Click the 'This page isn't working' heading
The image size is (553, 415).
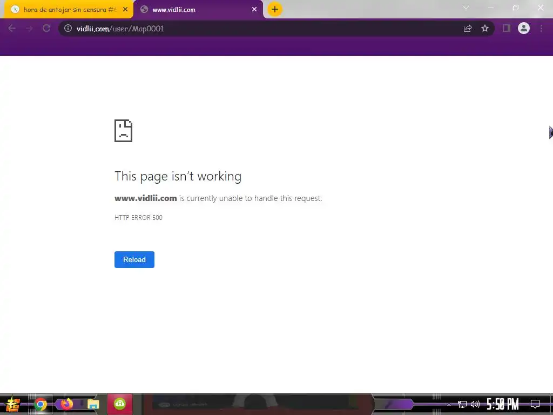point(178,176)
